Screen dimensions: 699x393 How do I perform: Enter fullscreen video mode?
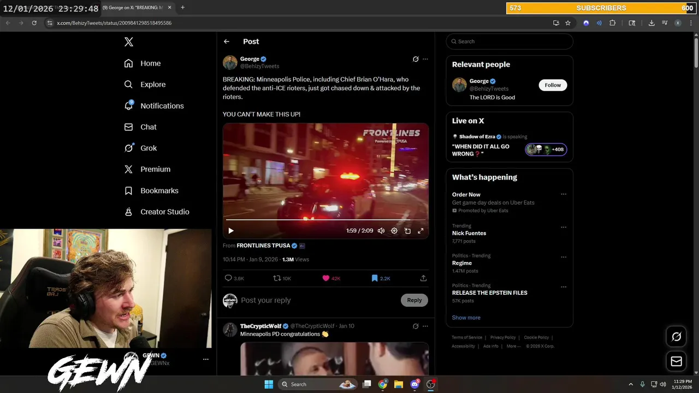420,231
